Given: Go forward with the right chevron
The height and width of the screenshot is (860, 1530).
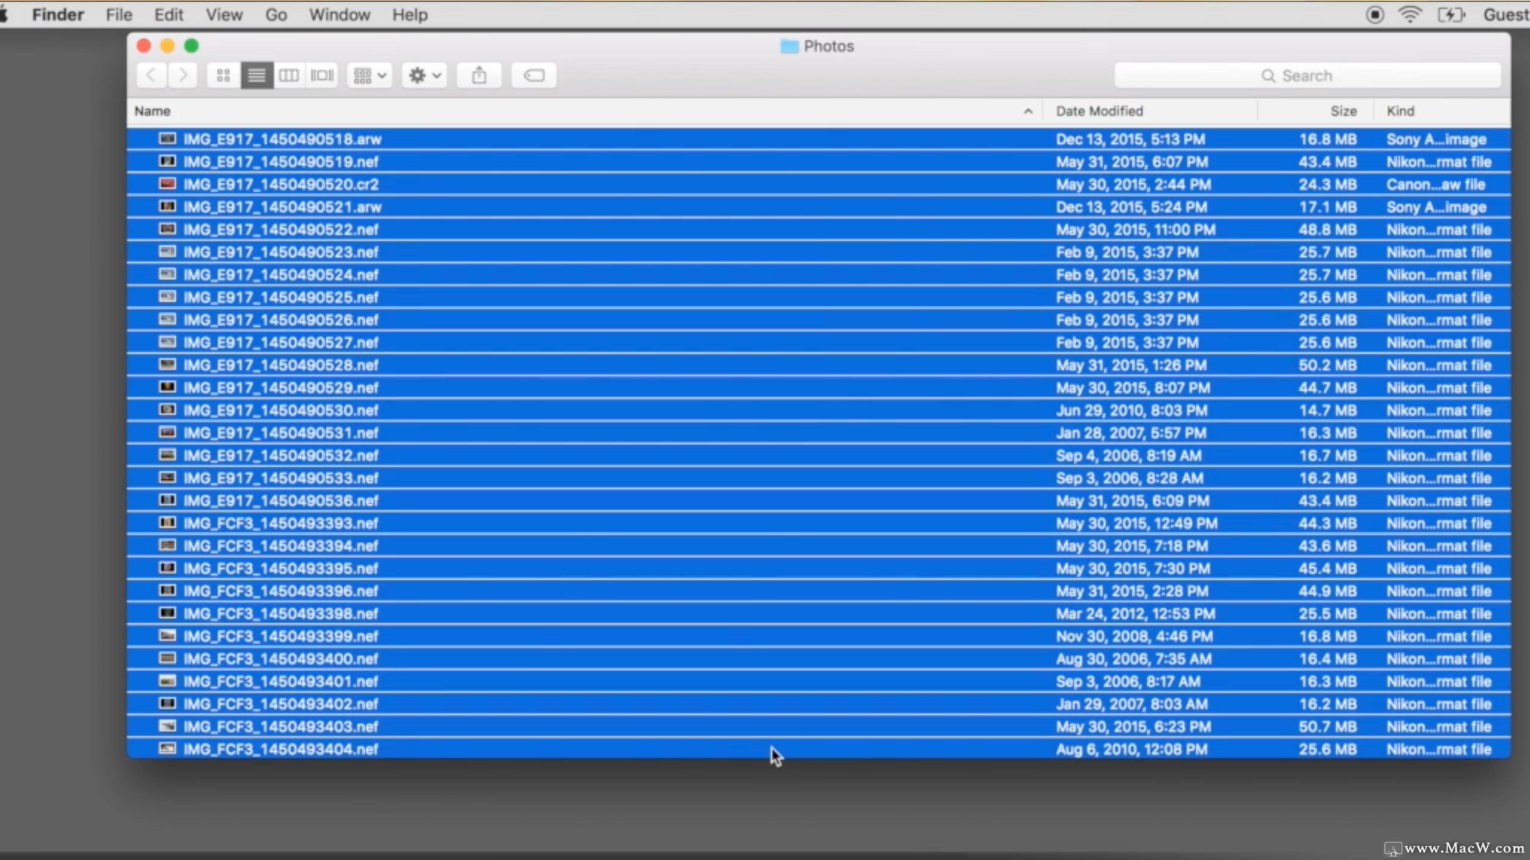Looking at the screenshot, I should tap(182, 75).
